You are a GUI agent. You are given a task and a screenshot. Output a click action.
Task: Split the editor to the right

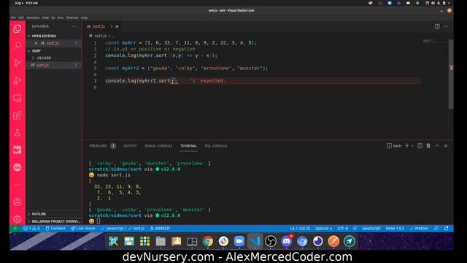[437, 26]
